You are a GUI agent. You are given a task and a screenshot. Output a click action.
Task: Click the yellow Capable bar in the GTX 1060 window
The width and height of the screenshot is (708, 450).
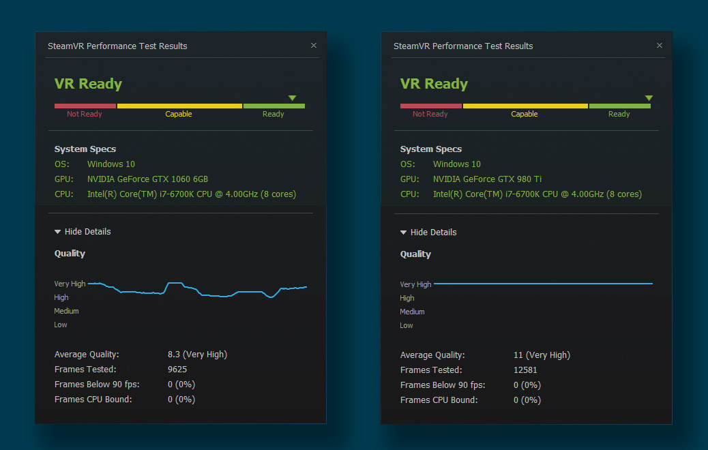coord(179,106)
